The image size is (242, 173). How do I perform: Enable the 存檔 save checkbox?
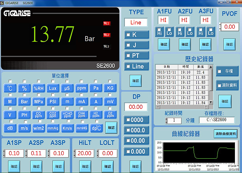(x=219, y=71)
